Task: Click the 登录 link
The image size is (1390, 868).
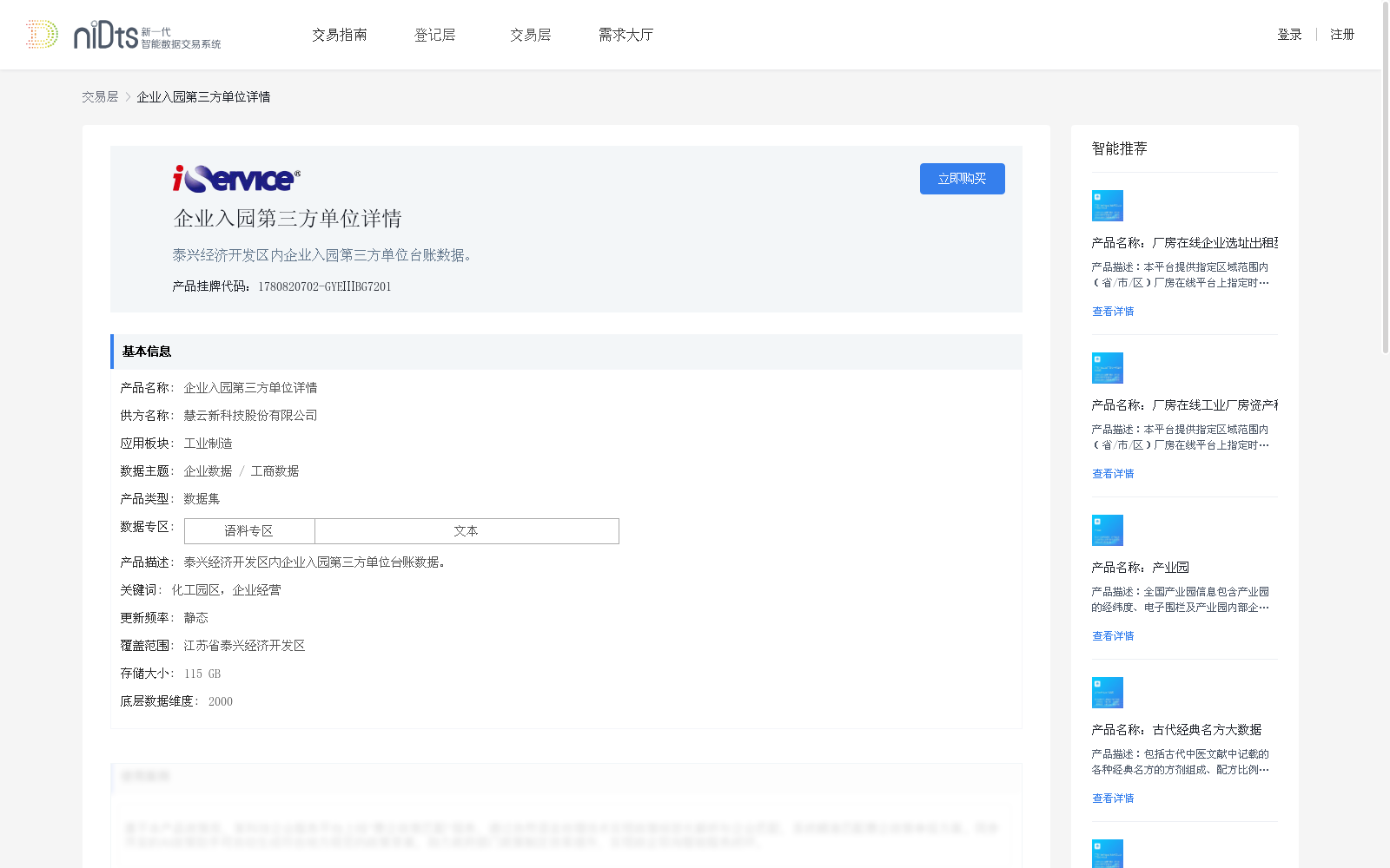Action: tap(1289, 35)
